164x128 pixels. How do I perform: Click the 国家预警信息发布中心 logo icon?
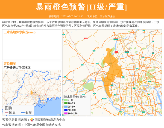pyautogui.click(x=32, y=120)
